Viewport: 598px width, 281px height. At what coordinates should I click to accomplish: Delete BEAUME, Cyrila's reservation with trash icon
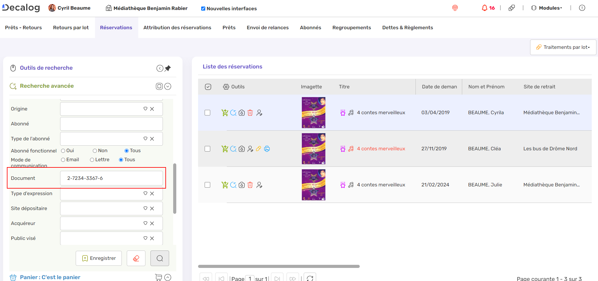point(250,113)
